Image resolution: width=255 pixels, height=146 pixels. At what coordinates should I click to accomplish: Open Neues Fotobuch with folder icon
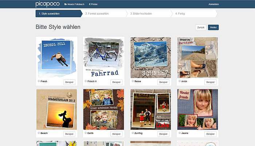point(74,4)
